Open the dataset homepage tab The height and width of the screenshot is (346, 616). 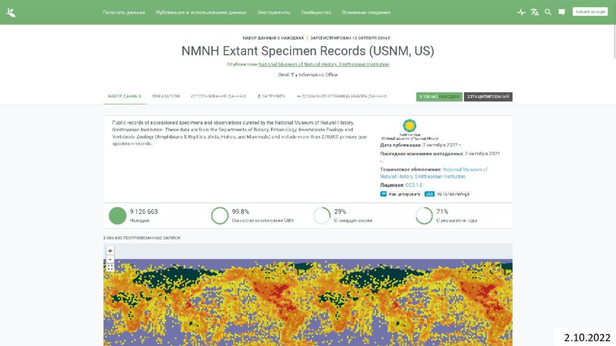tap(342, 97)
